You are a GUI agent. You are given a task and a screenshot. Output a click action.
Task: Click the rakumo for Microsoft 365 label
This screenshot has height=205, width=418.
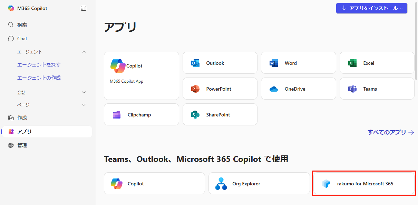(365, 184)
